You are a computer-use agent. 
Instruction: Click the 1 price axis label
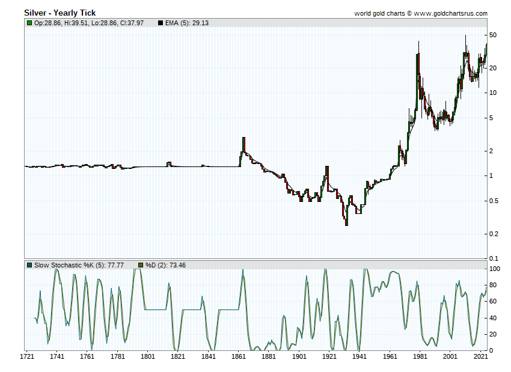[x=491, y=176]
